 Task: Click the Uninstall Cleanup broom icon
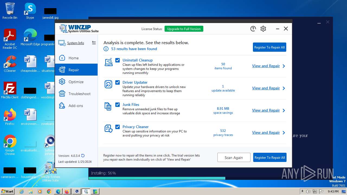(x=108, y=62)
